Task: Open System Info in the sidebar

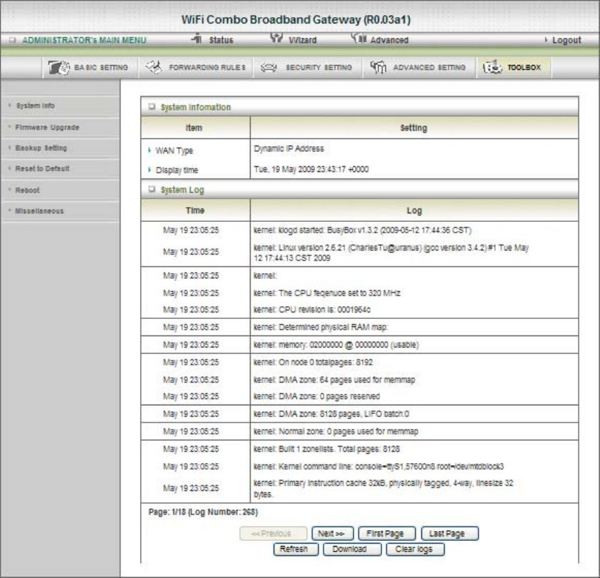Action: 35,106
